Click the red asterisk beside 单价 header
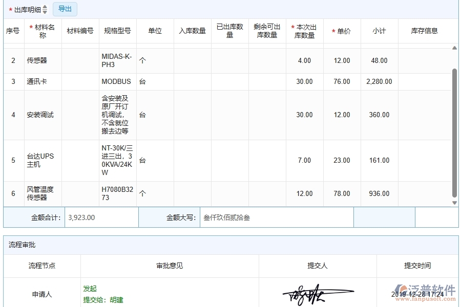Image resolution: width=461 pixels, height=307 pixels. (x=332, y=31)
